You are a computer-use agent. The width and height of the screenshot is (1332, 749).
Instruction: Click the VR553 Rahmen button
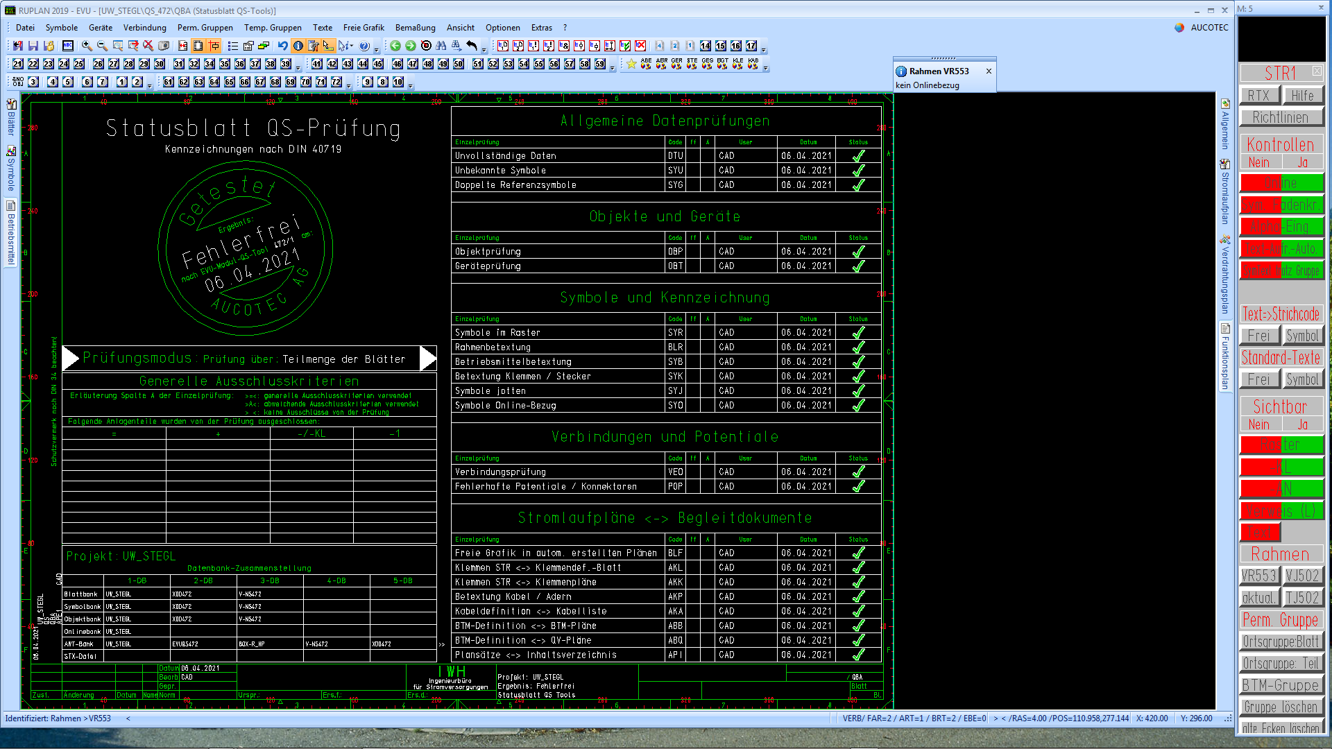pyautogui.click(x=1259, y=576)
